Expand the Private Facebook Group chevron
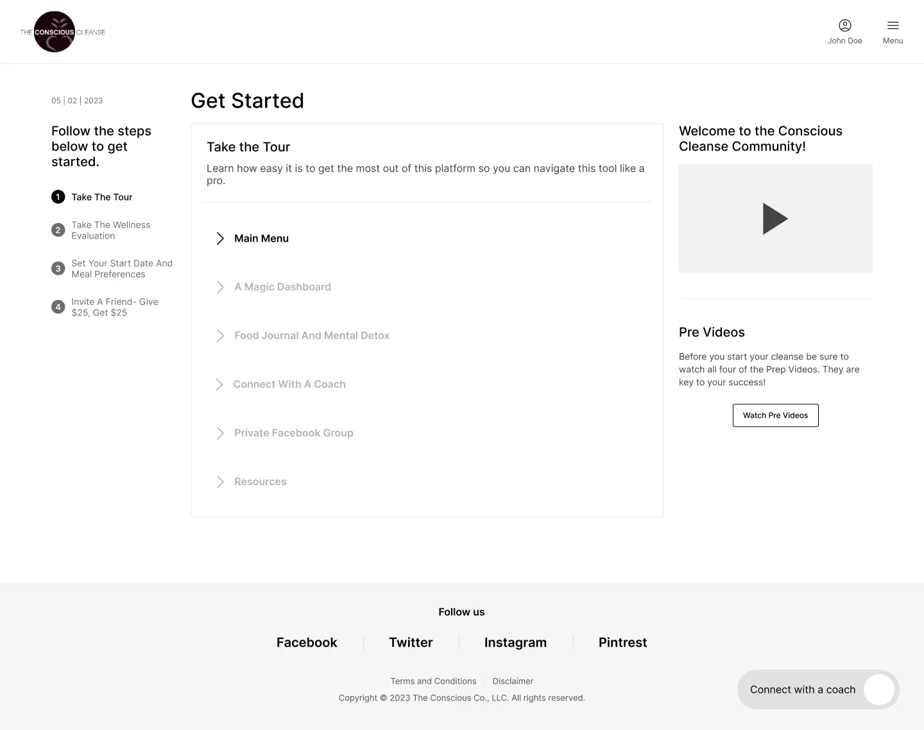The height and width of the screenshot is (730, 924). tap(220, 433)
